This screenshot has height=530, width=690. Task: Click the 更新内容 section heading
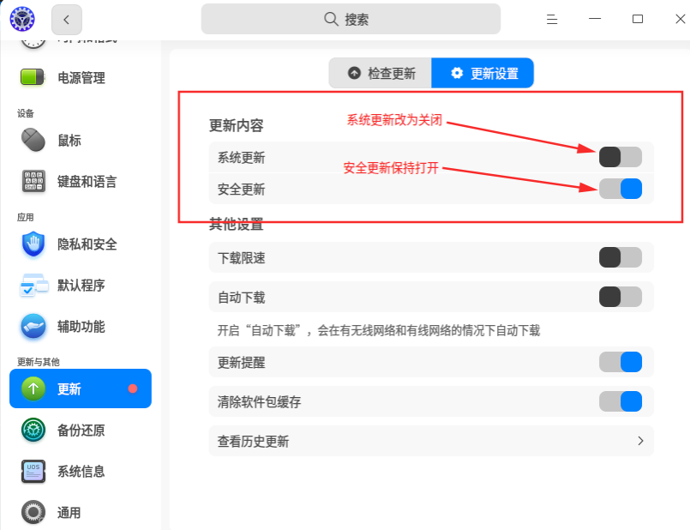pyautogui.click(x=236, y=125)
